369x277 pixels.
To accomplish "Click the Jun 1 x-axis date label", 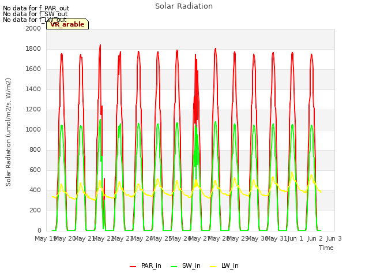I will coord(295,238).
